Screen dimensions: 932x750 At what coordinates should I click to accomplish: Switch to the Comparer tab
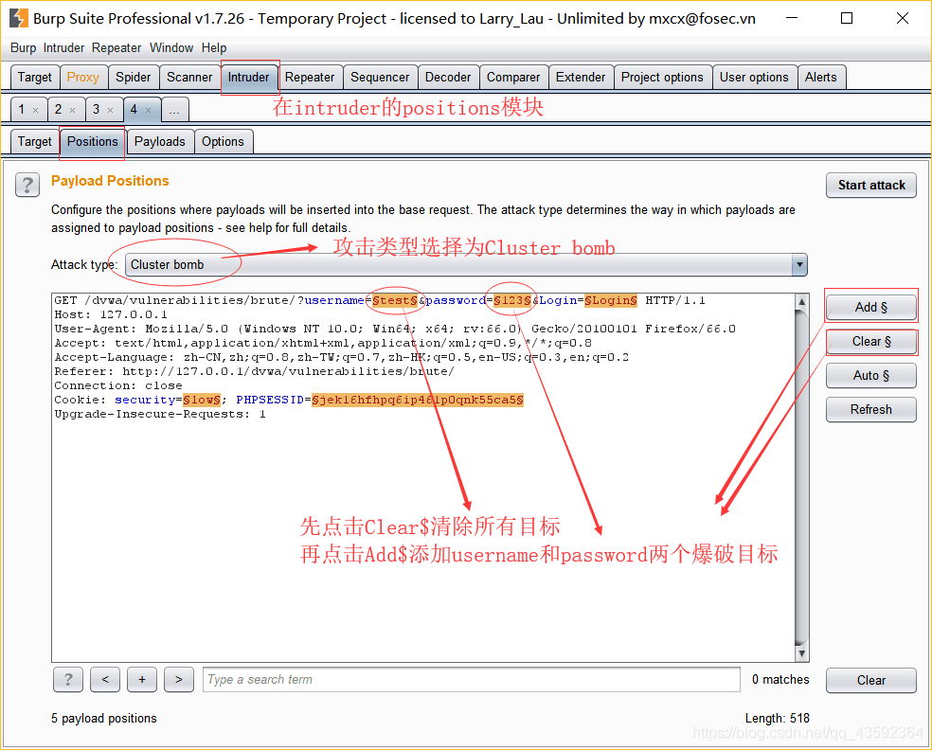[x=513, y=78]
